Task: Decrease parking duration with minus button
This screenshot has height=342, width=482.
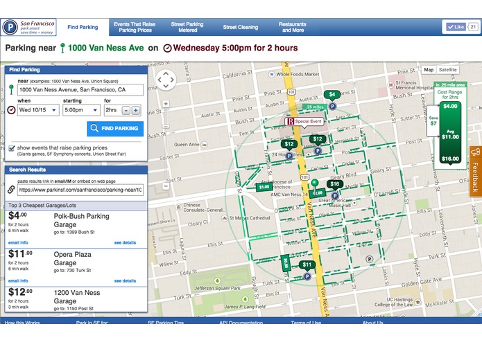Action: [126, 110]
